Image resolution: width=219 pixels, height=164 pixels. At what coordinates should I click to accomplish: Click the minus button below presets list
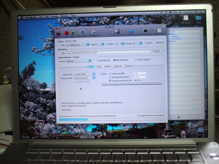point(174,118)
